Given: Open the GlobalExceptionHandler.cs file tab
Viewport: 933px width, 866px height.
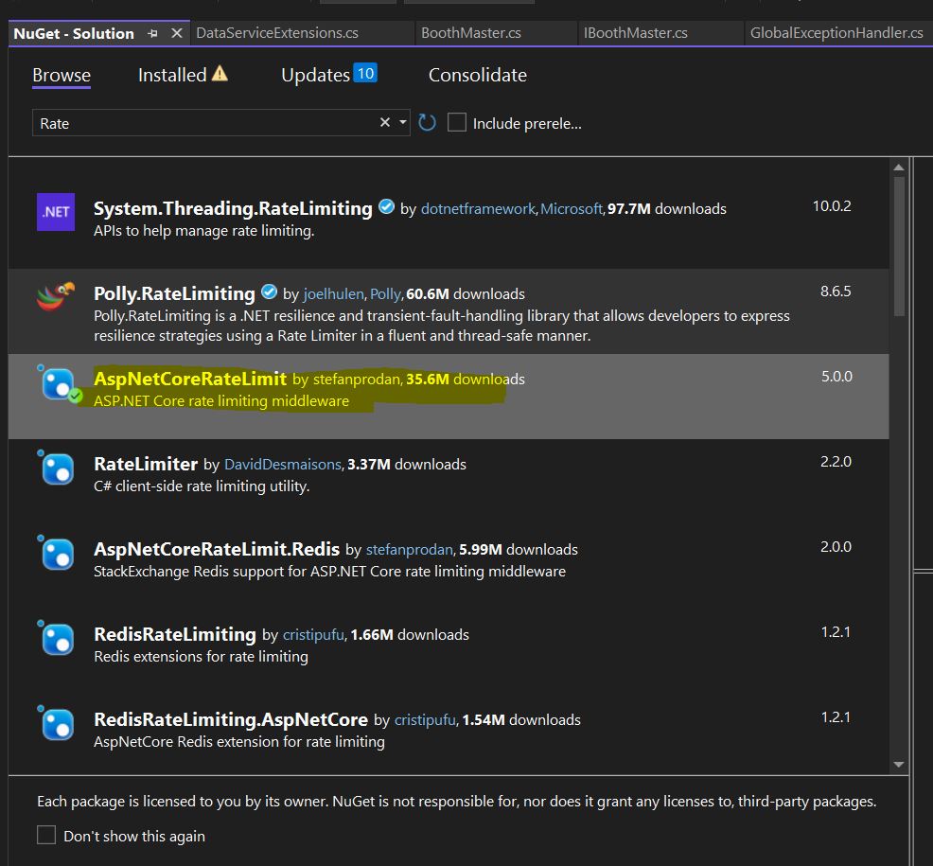Looking at the screenshot, I should tap(836, 33).
